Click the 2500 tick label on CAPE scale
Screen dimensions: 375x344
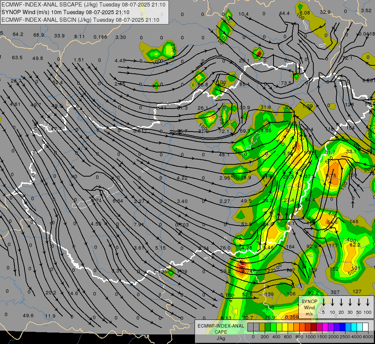(345, 337)
